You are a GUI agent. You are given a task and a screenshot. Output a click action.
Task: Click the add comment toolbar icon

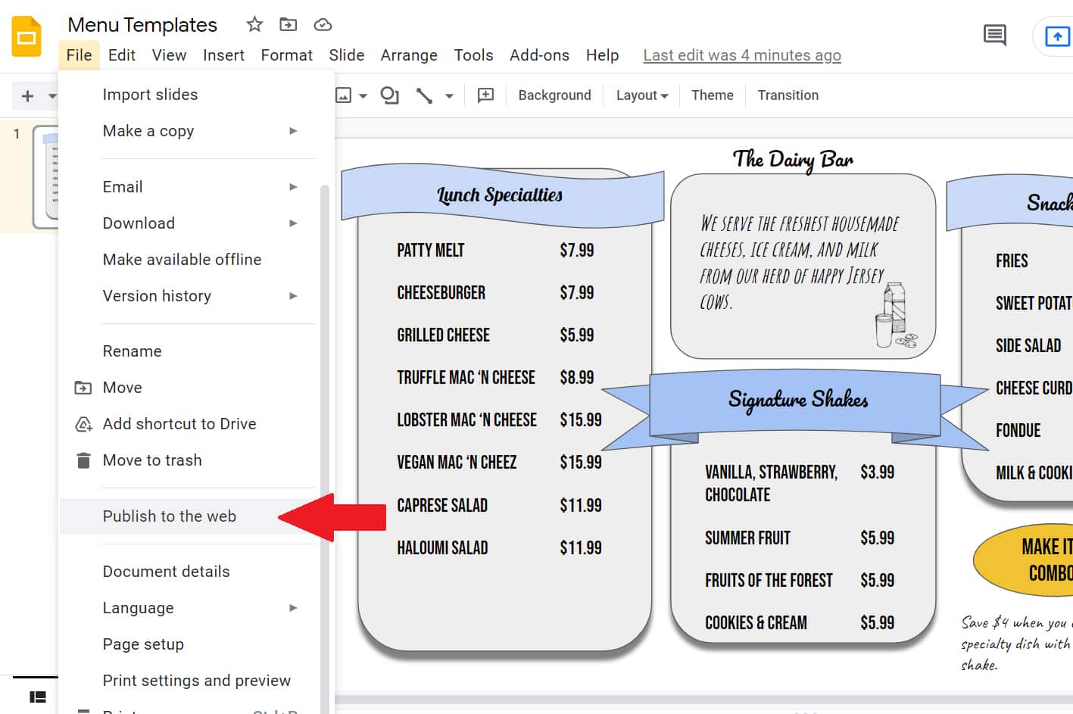tap(485, 95)
